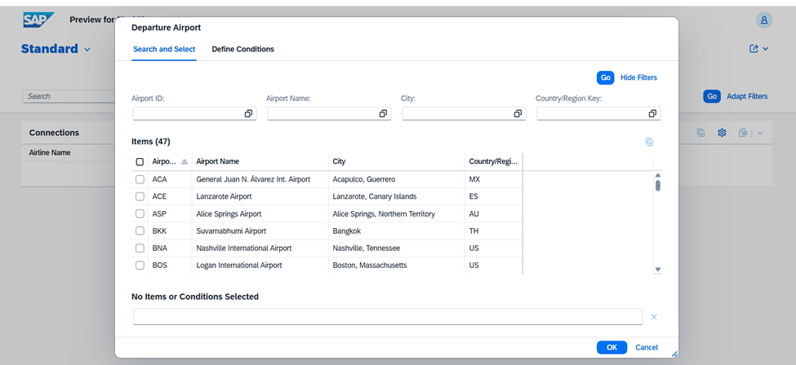Expand the export dropdown chevron in Connections toolbar
The height and width of the screenshot is (365, 796).
(760, 133)
